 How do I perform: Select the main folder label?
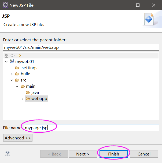31,86
